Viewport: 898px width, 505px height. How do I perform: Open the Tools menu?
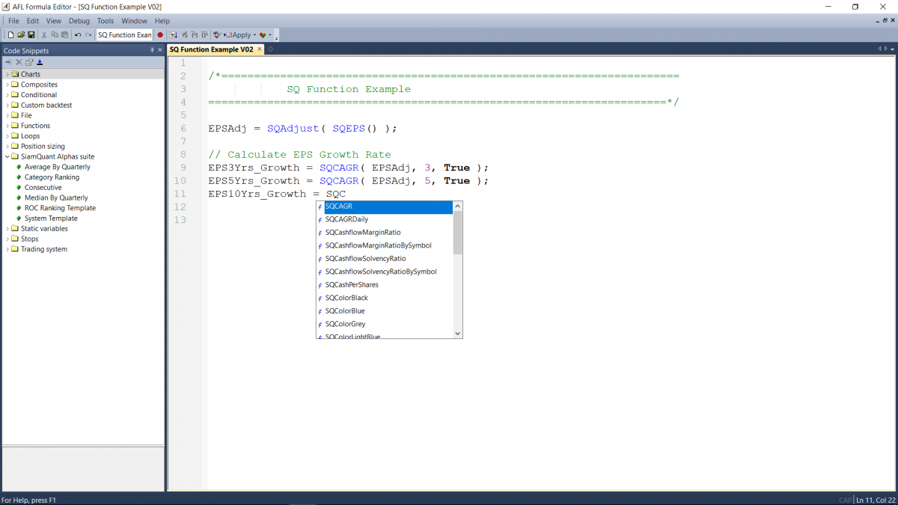[x=106, y=21]
